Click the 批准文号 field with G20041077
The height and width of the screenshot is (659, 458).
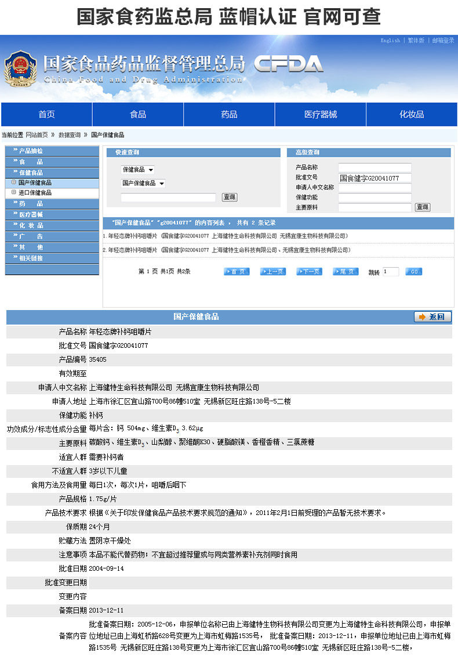[x=375, y=178]
